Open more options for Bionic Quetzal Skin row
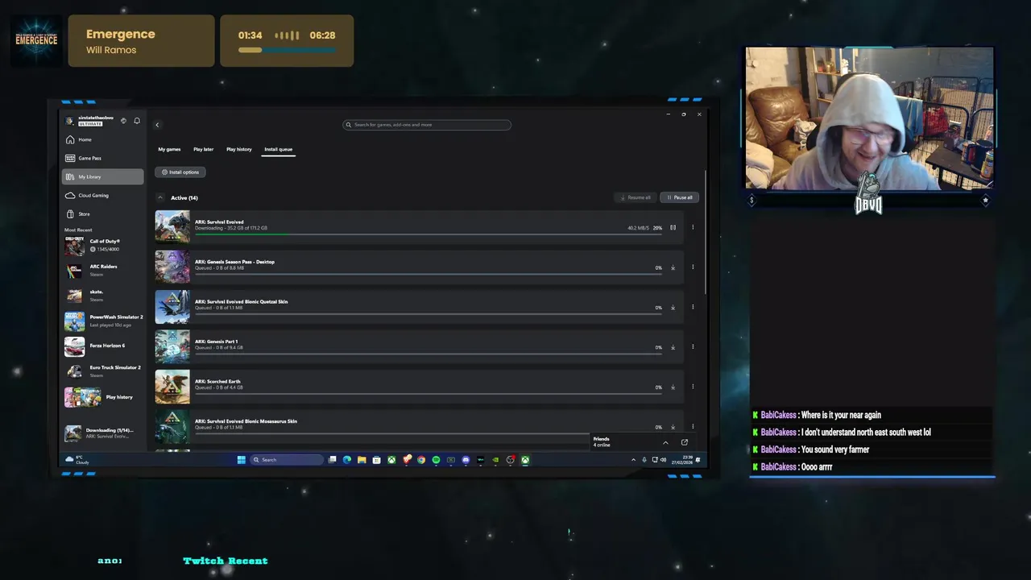 (x=693, y=307)
